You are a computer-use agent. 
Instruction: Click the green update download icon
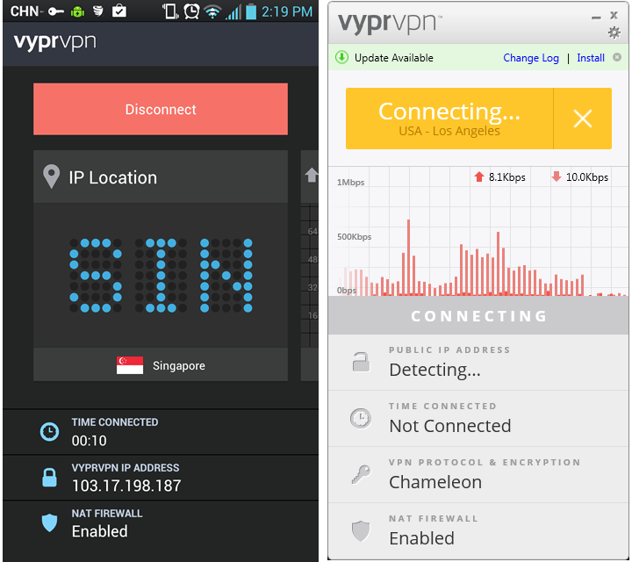tap(341, 58)
